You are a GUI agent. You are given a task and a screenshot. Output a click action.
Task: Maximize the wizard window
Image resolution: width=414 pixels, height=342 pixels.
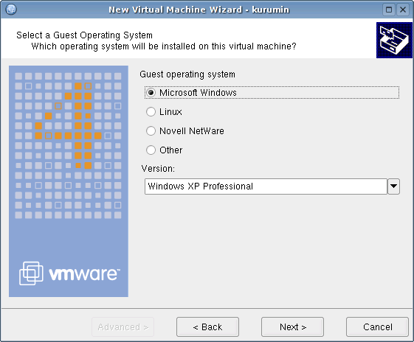coord(389,10)
